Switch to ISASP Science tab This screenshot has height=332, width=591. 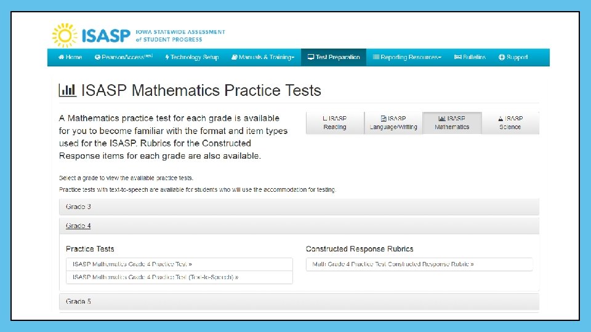click(510, 123)
